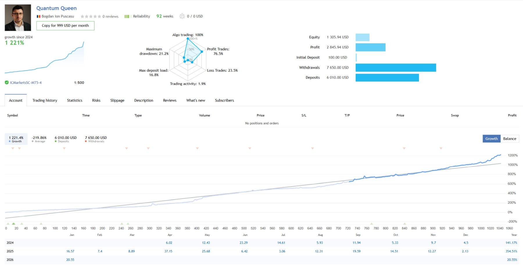The image size is (523, 266).
Task: Open Bogdan Ion Puscasu author profile
Action: tap(58, 17)
